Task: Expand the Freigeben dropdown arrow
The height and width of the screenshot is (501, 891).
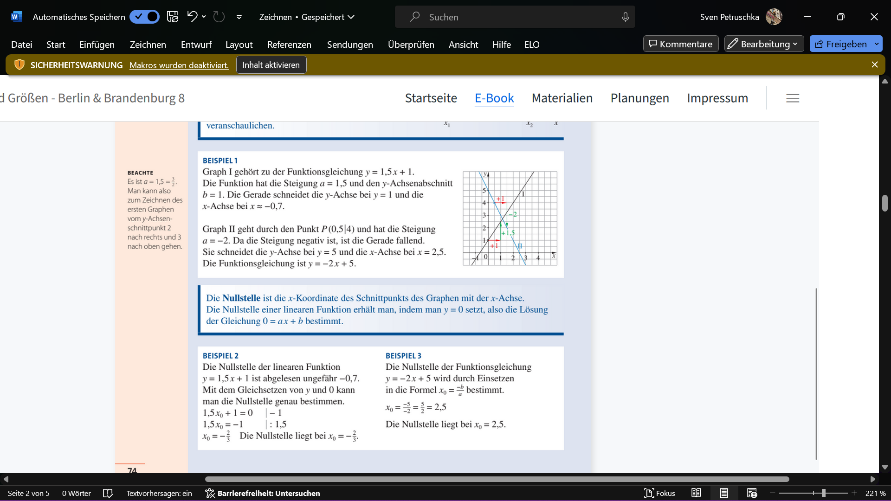Action: [877, 44]
